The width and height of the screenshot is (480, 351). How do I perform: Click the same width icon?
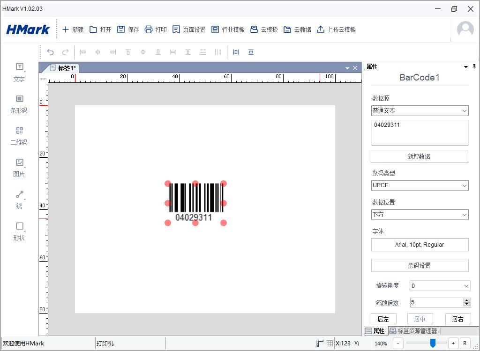[x=173, y=52]
